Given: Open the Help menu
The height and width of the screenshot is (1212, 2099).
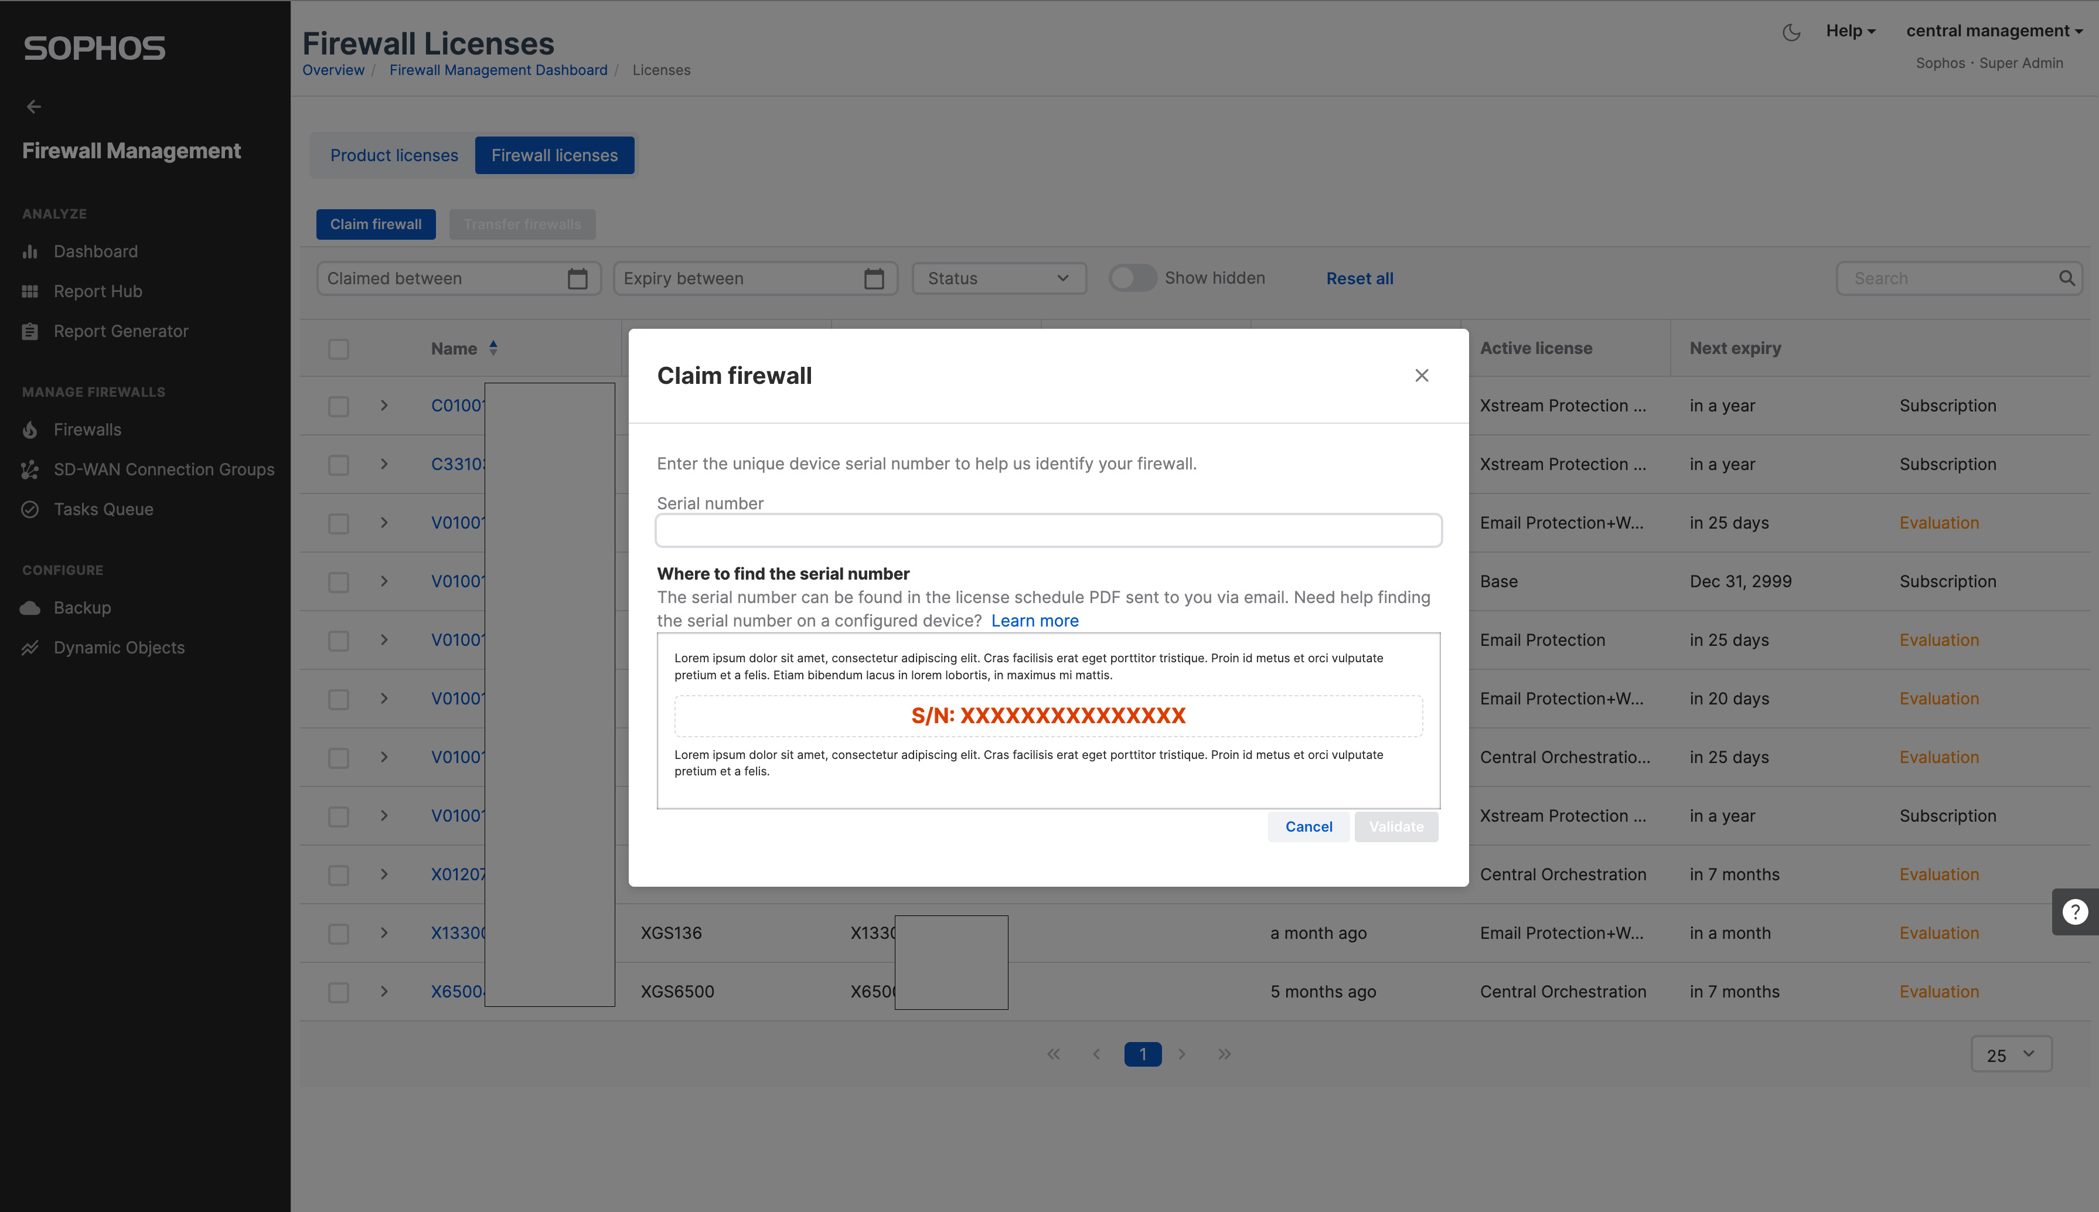Looking at the screenshot, I should (x=1850, y=32).
